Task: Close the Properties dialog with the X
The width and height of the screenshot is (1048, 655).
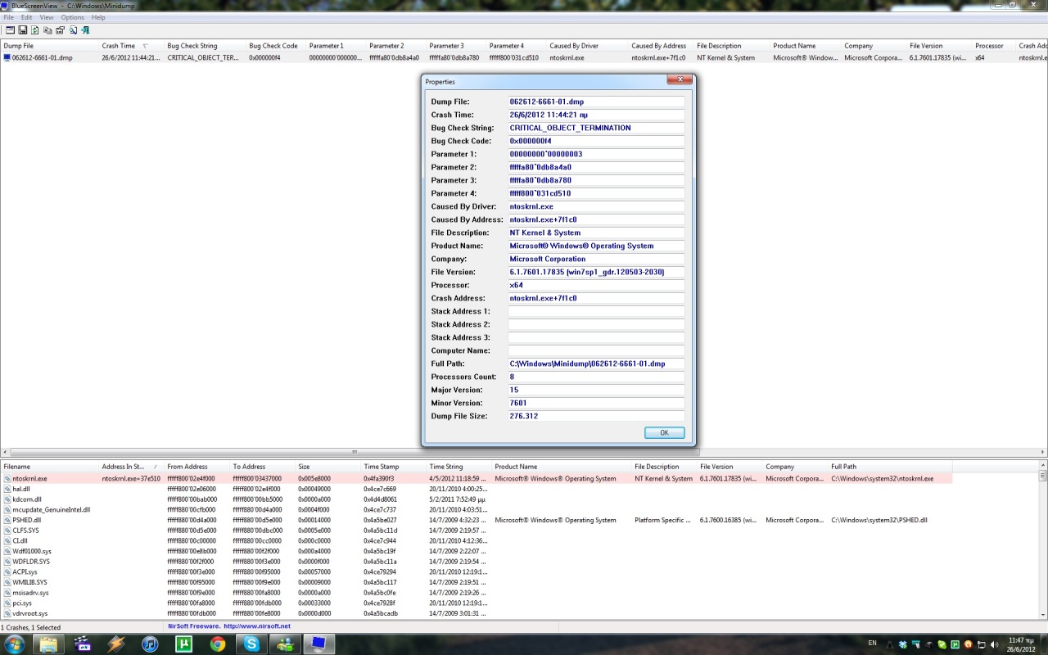Action: pos(679,80)
